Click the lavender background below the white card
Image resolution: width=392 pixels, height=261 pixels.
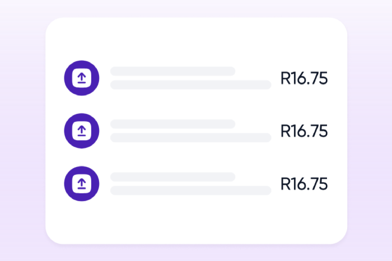(x=196, y=253)
